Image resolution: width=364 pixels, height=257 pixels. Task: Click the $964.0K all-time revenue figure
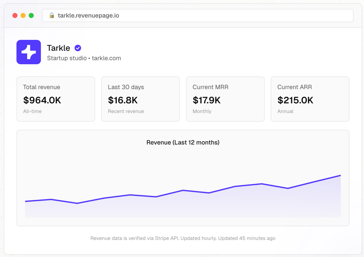42,100
